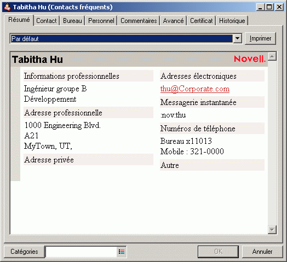This screenshot has height=262, width=287.
Task: Select the Avancé tab
Action: (173, 21)
